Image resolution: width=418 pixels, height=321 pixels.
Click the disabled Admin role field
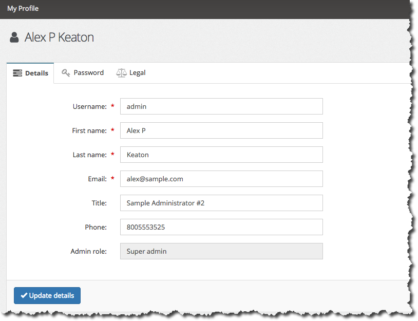221,251
